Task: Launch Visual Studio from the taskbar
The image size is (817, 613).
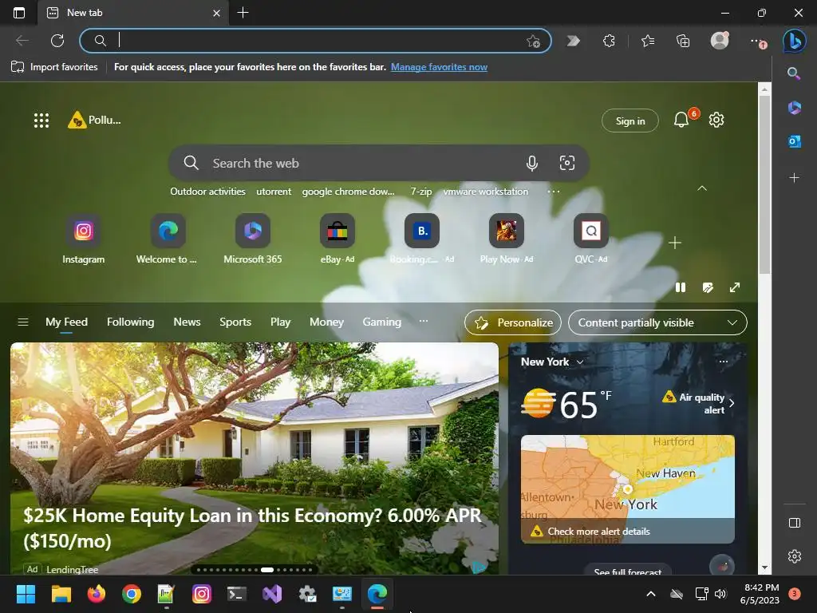Action: point(272,594)
